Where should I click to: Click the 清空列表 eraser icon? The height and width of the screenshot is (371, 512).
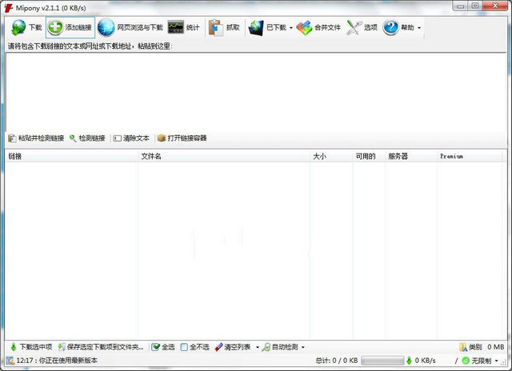click(218, 347)
